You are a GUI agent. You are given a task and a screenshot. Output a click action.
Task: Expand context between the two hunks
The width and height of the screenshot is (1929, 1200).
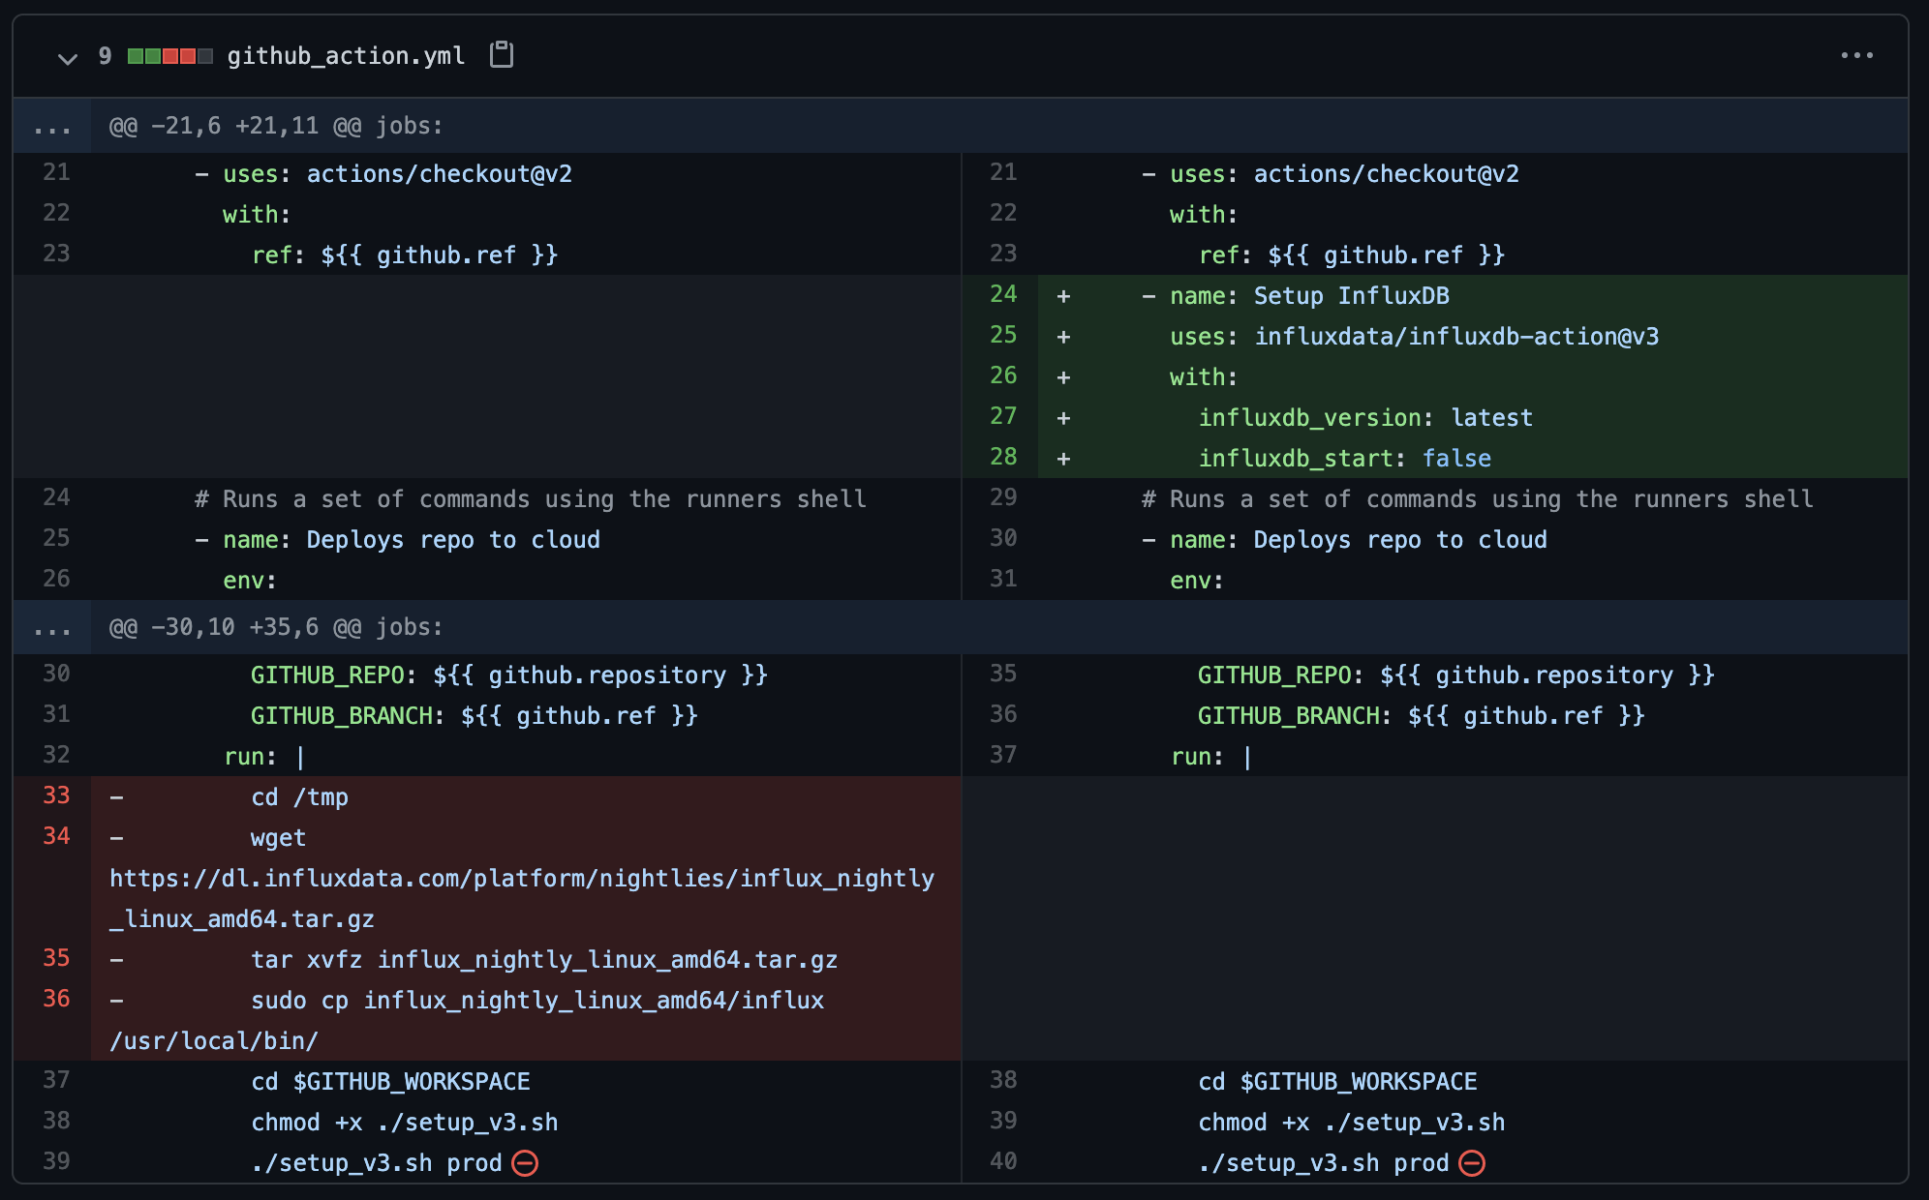point(50,626)
